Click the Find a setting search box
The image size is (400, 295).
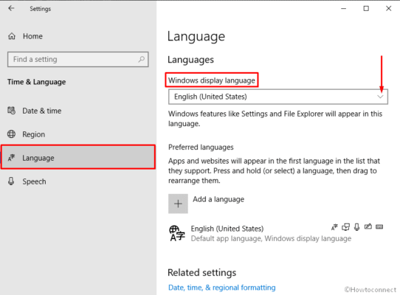tap(77, 60)
